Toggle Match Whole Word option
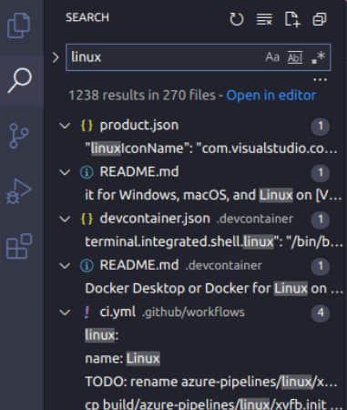347x410 pixels. coord(295,57)
